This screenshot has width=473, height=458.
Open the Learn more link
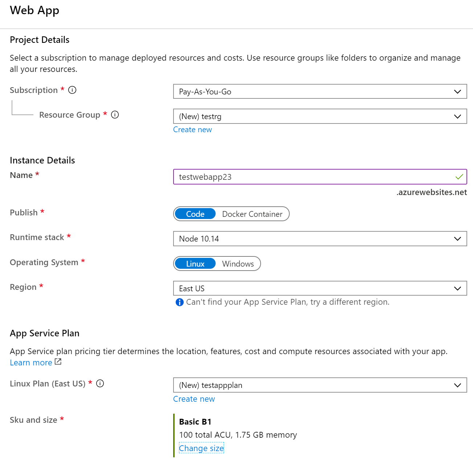tap(31, 362)
